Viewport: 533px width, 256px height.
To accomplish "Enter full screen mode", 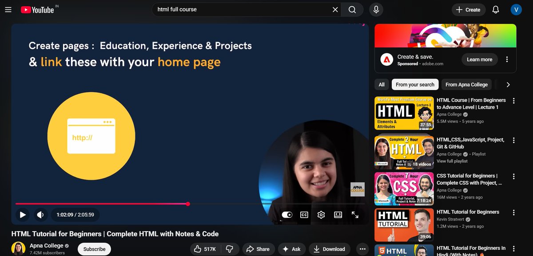I will point(355,215).
